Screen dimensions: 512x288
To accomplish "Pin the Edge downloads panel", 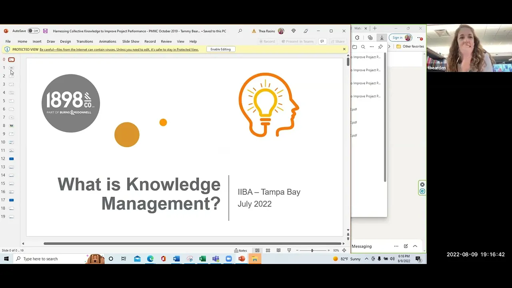I will click(380, 47).
